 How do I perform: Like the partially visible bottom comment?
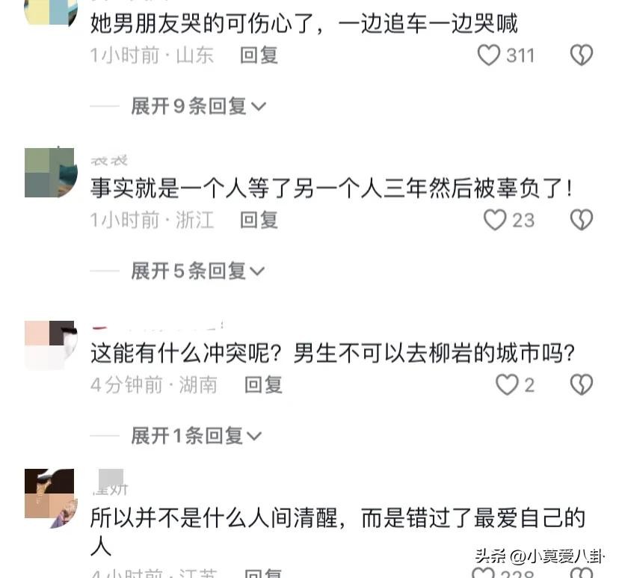pos(483,573)
